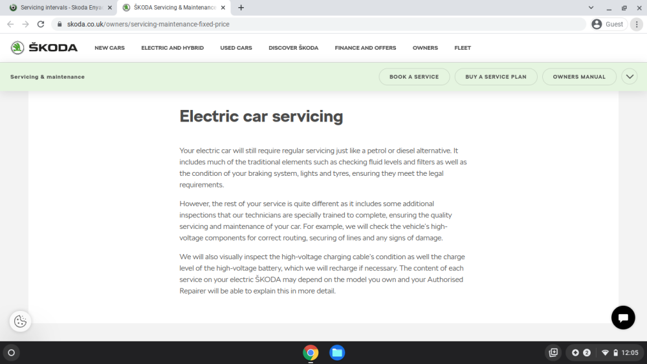This screenshot has height=364, width=647.
Task: Open FLEET menu
Action: pyautogui.click(x=463, y=48)
